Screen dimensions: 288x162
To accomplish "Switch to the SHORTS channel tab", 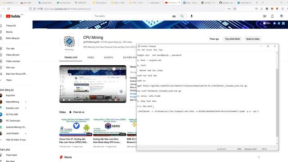I will (x=108, y=58).
